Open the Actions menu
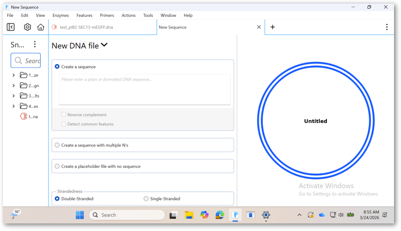Image resolution: width=401 pixels, height=231 pixels. 128,15
